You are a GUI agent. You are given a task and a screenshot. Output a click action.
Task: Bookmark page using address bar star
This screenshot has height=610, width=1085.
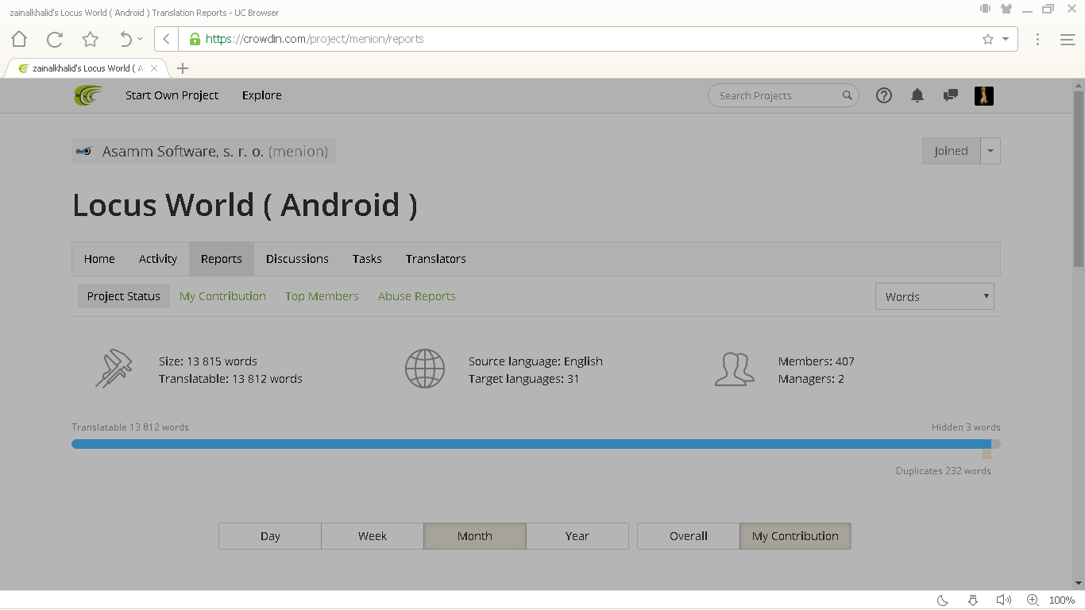[988, 39]
